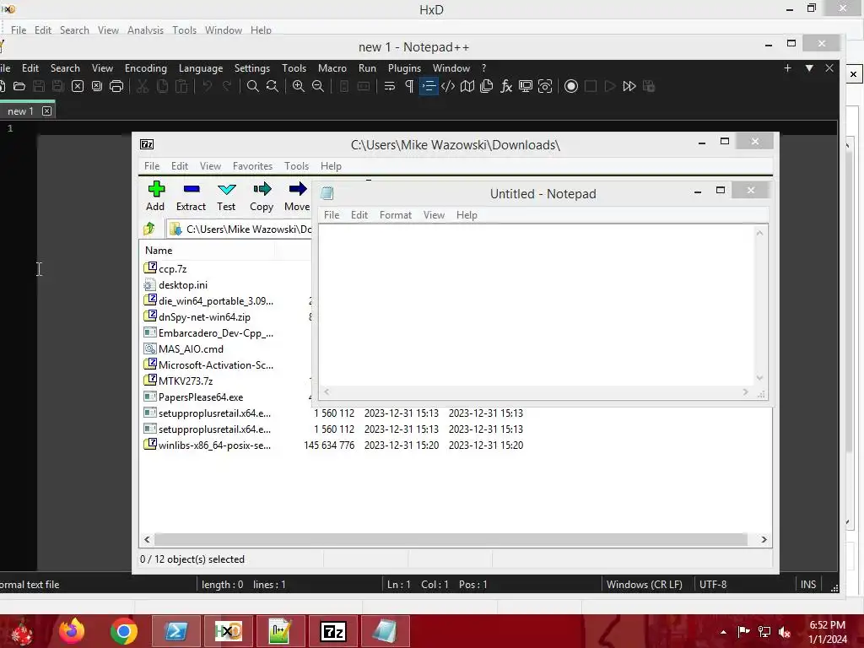Screen dimensions: 864x648
Task: Open Function List icon in Notepad++
Action: click(x=506, y=86)
